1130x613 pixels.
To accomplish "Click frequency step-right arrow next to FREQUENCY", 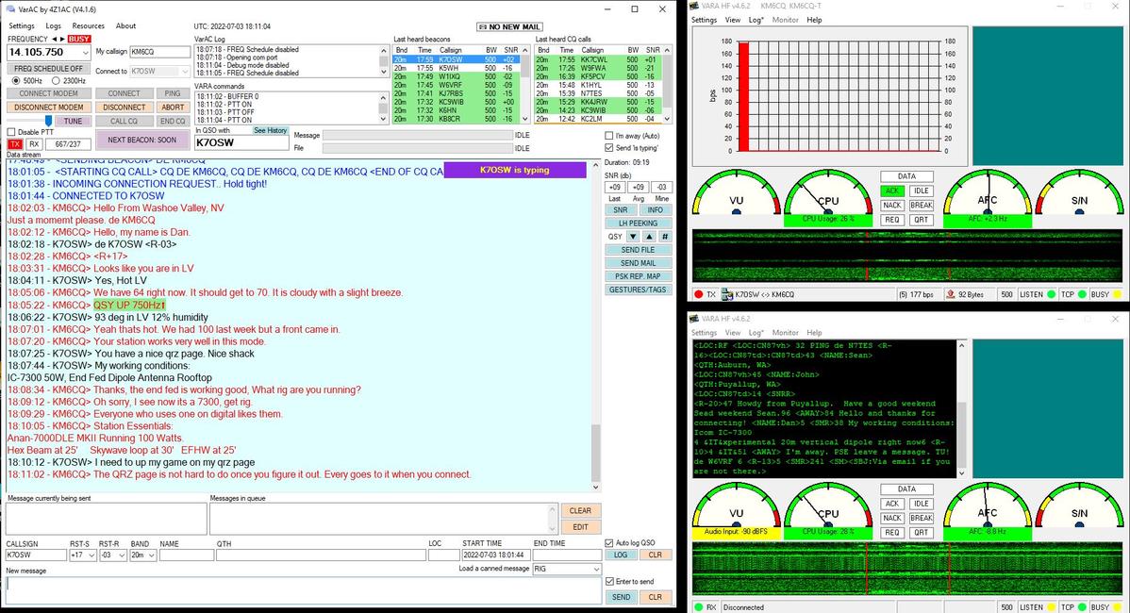I will click(62, 39).
